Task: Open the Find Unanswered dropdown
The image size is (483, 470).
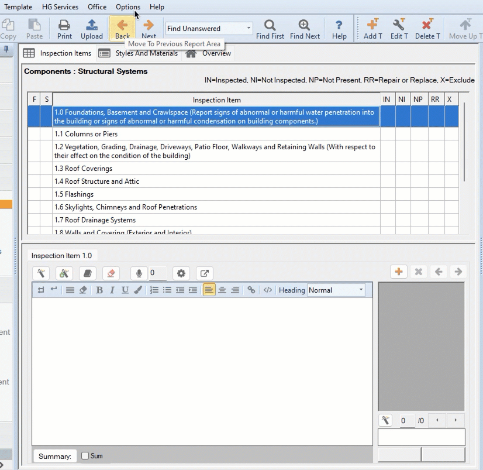Action: pyautogui.click(x=249, y=28)
